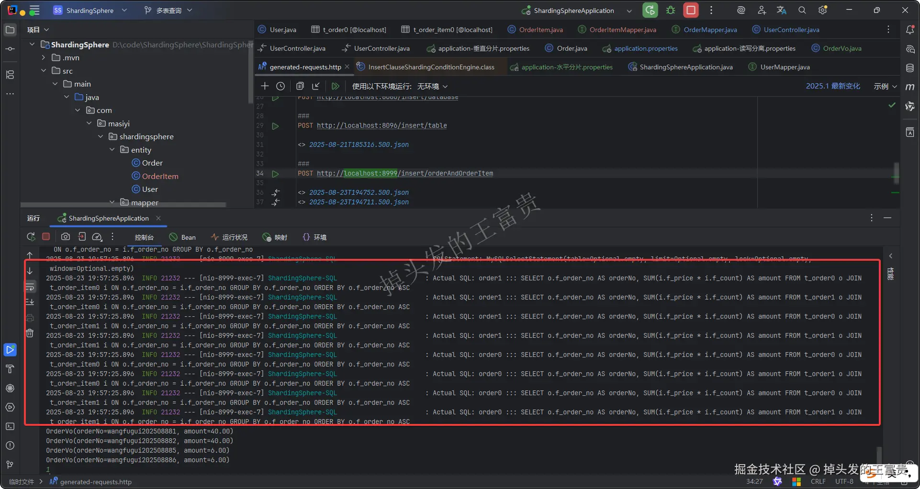Select the 运行状况 tab in the Run panel
Image resolution: width=920 pixels, height=489 pixels.
pyautogui.click(x=229, y=237)
